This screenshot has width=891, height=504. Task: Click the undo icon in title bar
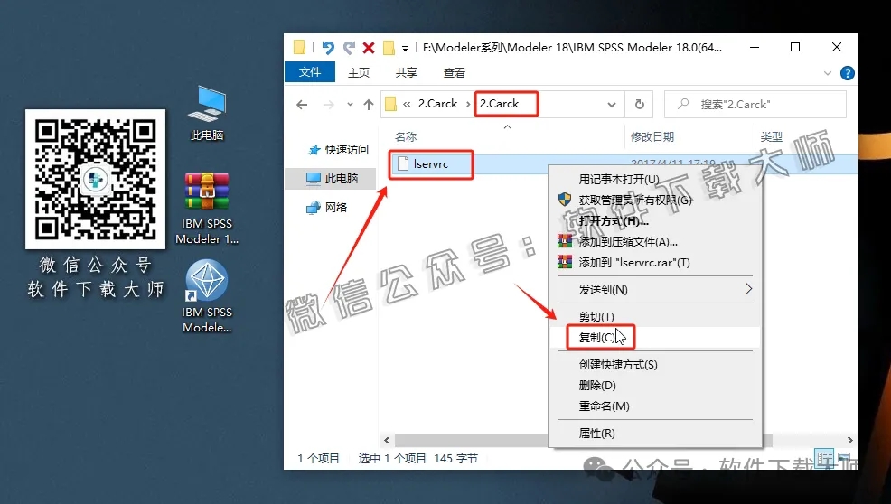pos(328,48)
